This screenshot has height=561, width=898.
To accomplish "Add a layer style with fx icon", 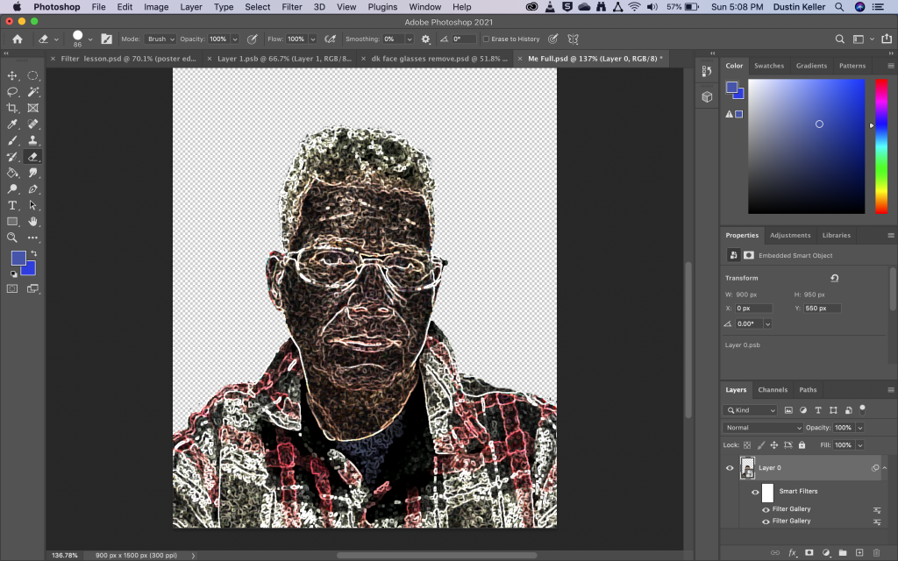I will (792, 553).
